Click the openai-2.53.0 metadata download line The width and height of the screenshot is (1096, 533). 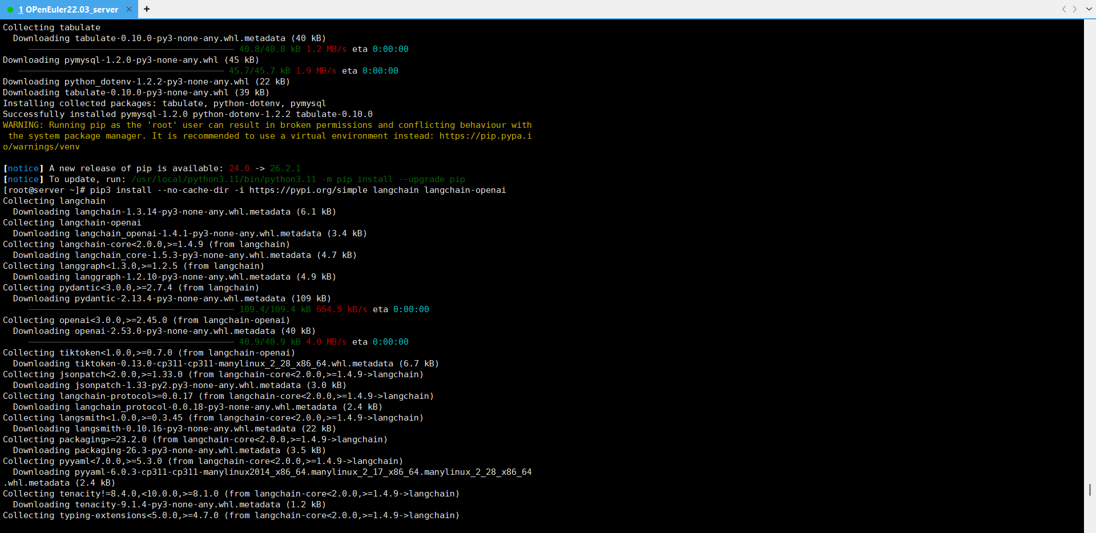[x=164, y=331]
